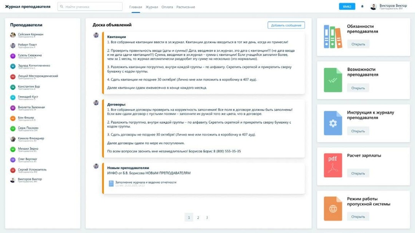Focus the Найти ученика search field
This screenshot has height=233, width=415.
click(x=90, y=7)
